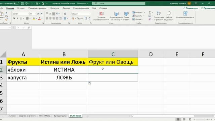Viewport: 215px width, 121px height.
Task: Click the Percent Style icon
Action: pos(78,18)
